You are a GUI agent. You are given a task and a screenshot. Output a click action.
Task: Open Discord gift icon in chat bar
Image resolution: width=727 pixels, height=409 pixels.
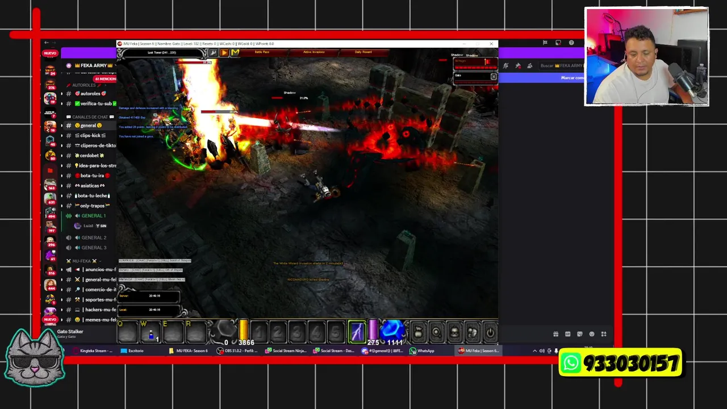click(555, 334)
